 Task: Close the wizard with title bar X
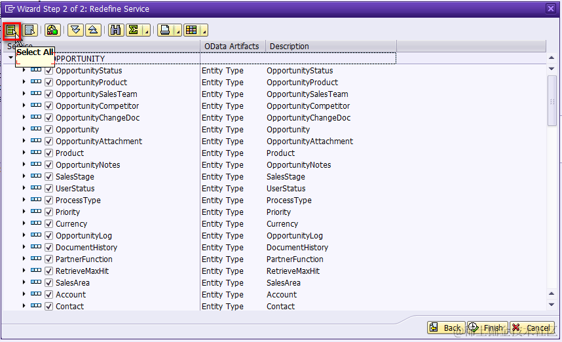550,9
